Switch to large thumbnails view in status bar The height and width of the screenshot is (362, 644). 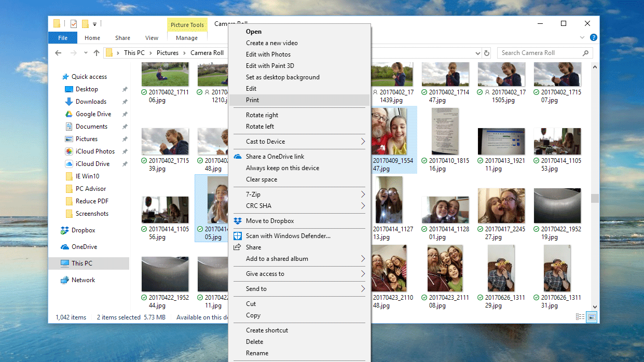[592, 317]
